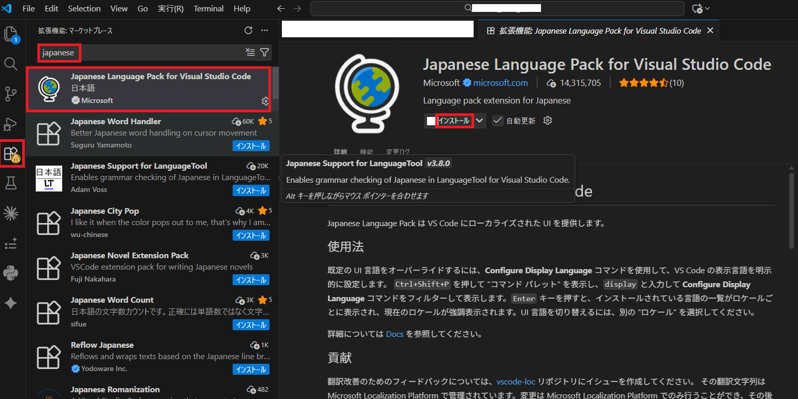Screen dimensions: 798x399
Task: Select the Reflow Japanese list entry title
Action: coord(102,345)
